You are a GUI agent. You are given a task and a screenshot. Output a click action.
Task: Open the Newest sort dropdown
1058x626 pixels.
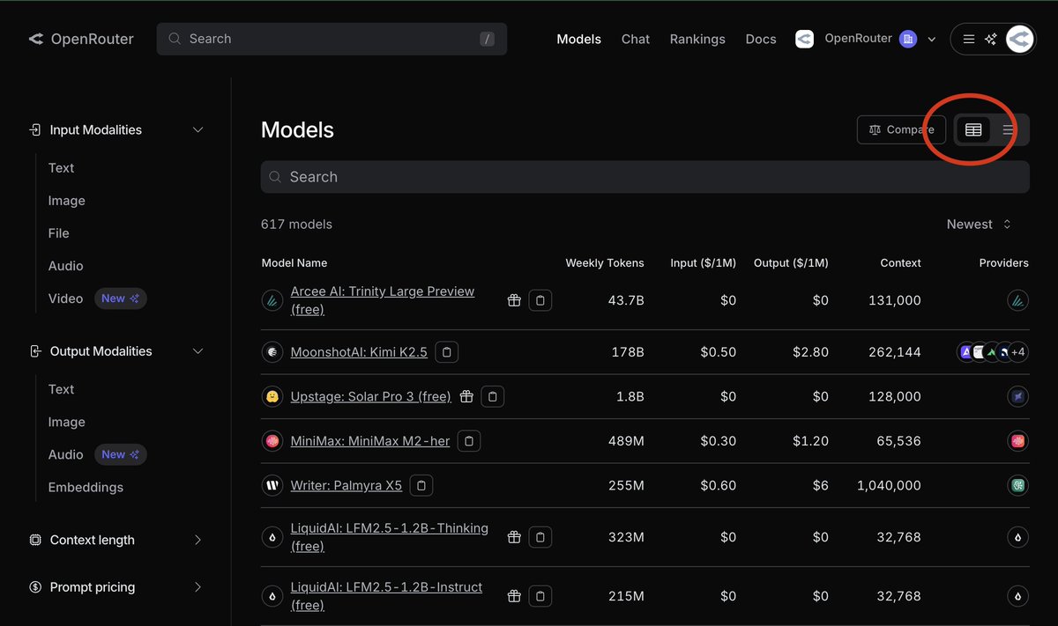tap(979, 225)
